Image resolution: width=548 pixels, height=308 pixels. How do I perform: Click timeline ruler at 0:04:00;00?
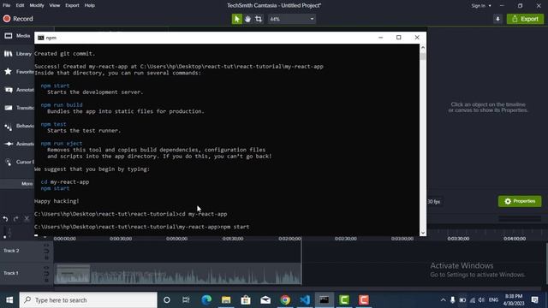515,239
